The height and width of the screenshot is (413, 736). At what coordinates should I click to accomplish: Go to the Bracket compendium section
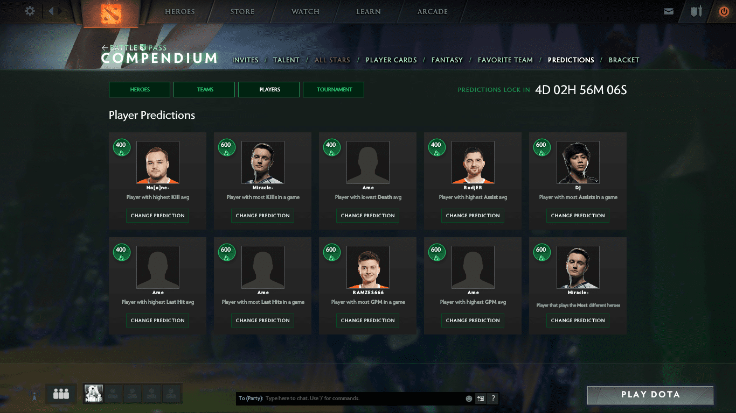[623, 60]
